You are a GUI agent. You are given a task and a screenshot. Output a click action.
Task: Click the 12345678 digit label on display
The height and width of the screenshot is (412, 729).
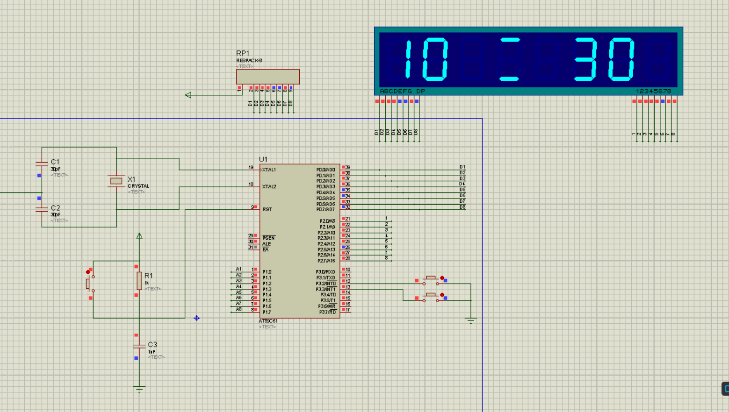[654, 91]
